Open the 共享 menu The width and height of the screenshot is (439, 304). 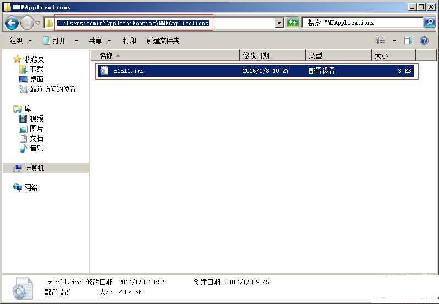click(x=100, y=41)
